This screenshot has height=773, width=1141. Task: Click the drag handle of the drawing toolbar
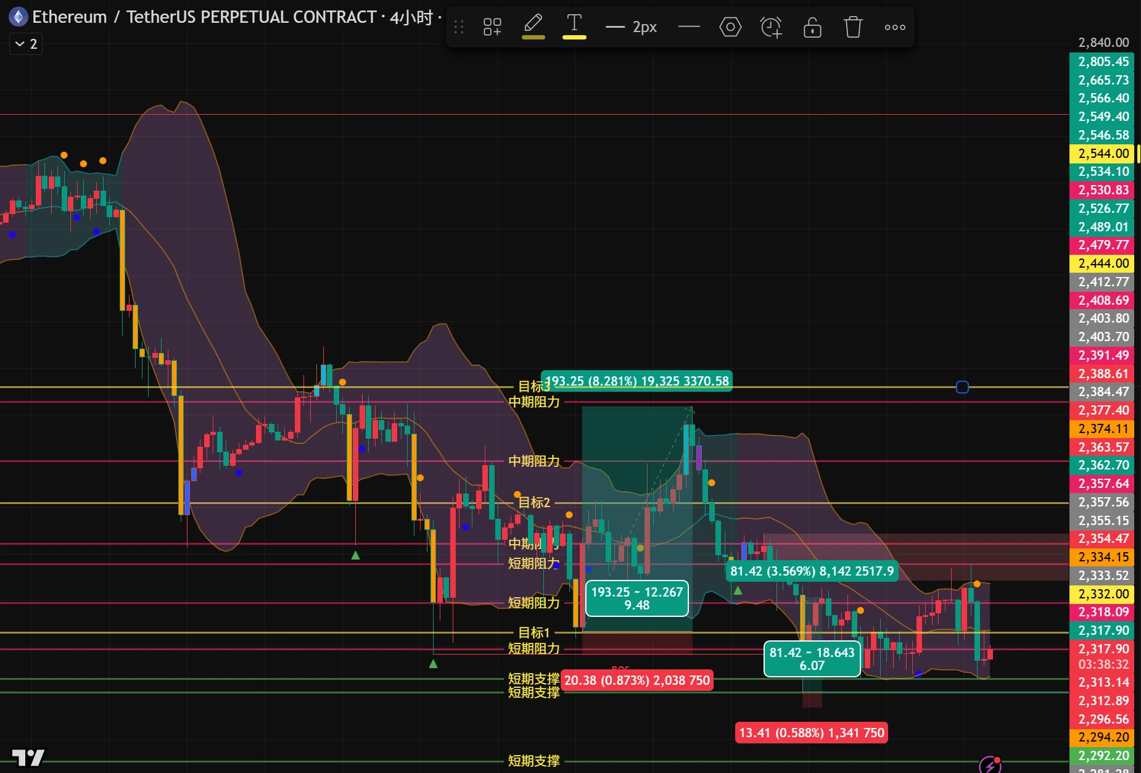pyautogui.click(x=459, y=27)
